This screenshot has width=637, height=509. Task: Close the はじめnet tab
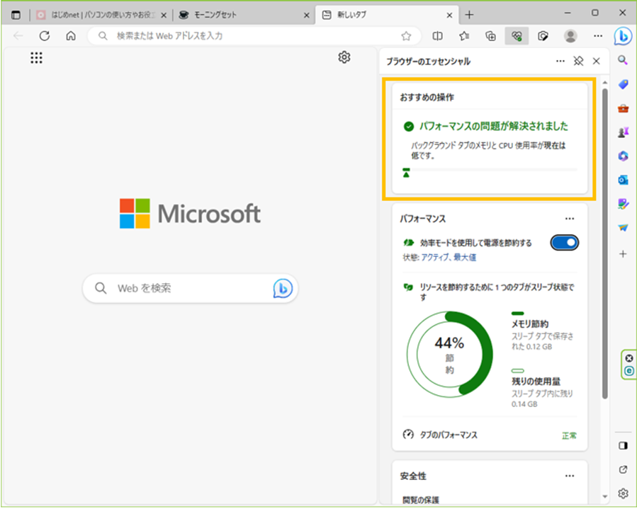tap(163, 16)
